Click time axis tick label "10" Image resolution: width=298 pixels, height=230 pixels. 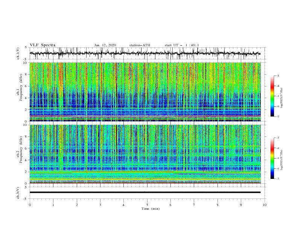coord(265,205)
